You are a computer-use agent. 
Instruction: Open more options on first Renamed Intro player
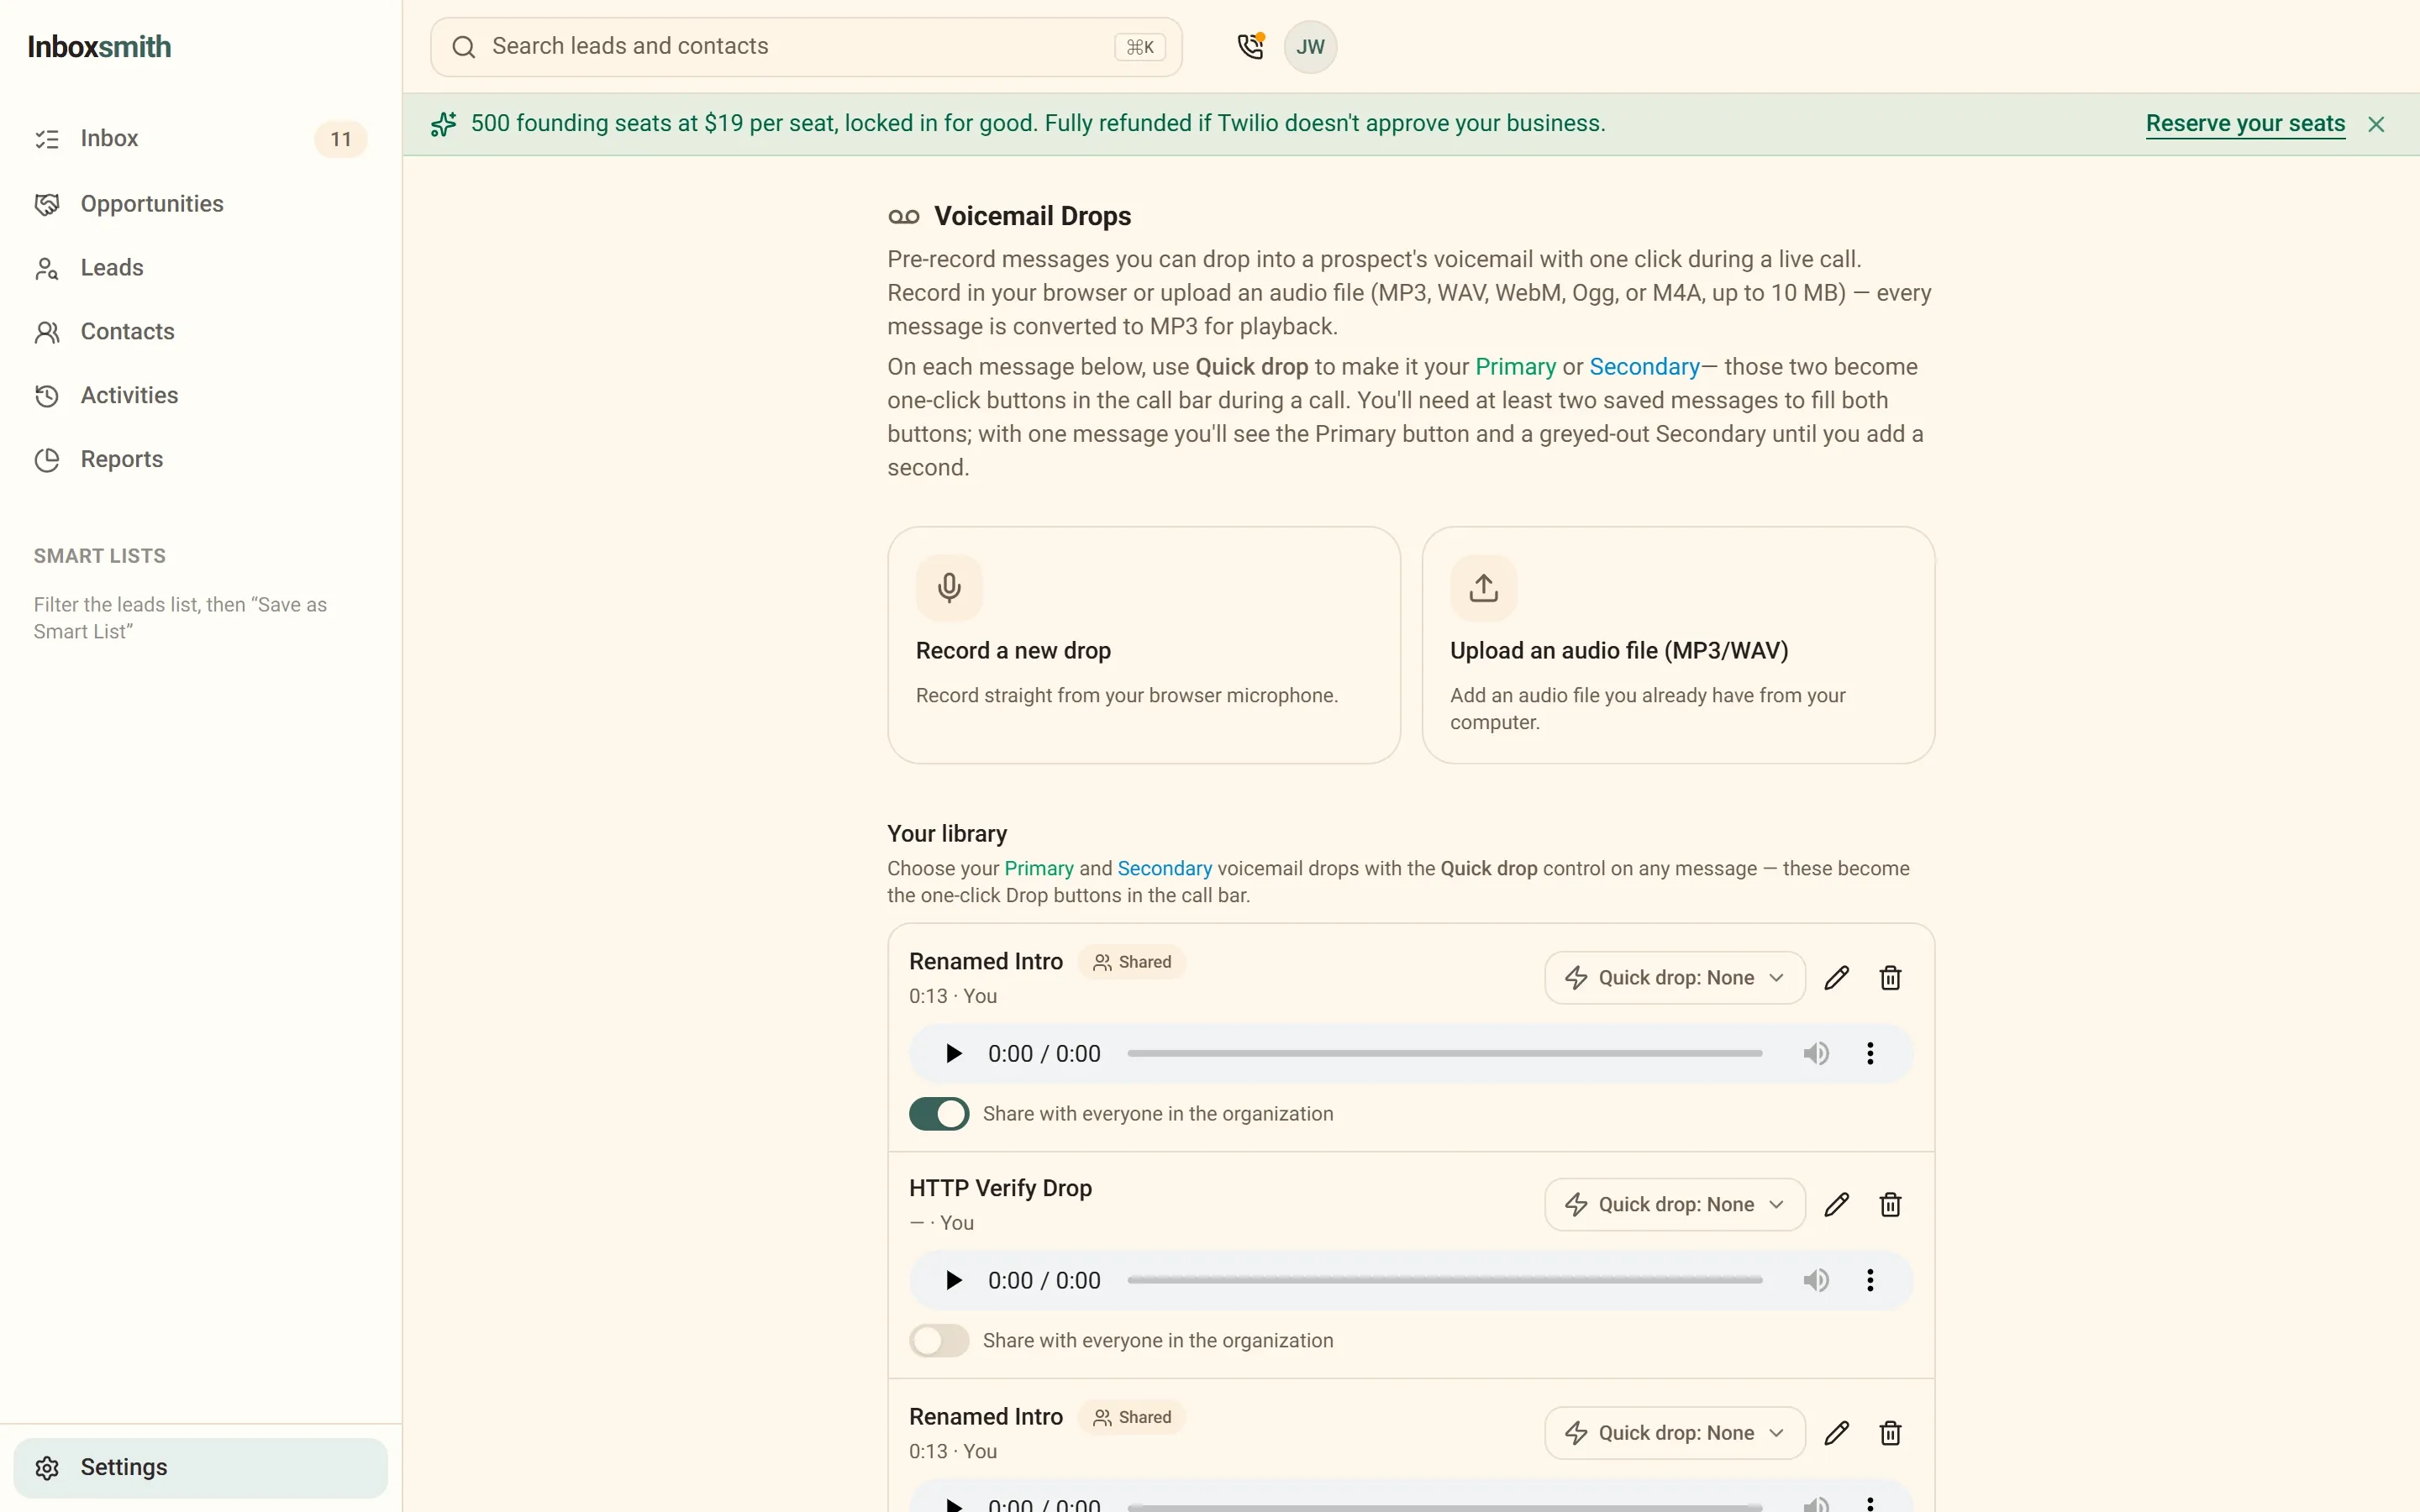[1870, 1054]
